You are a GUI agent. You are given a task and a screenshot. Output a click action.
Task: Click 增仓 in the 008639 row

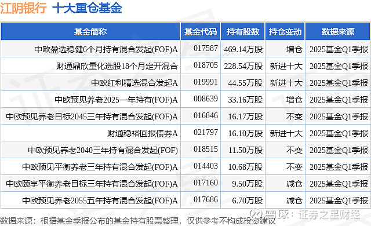(294, 100)
